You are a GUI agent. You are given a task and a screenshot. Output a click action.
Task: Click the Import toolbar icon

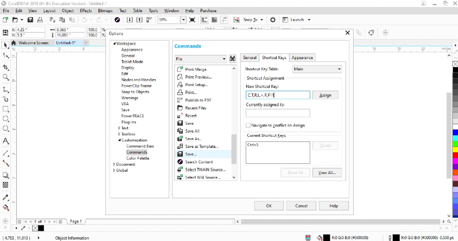coord(129,20)
